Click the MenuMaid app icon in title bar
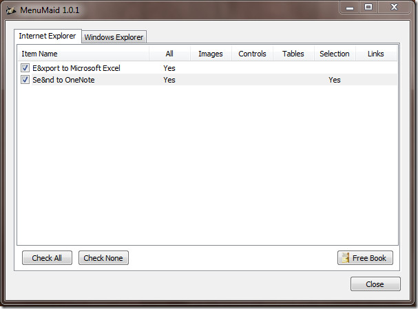 [11, 10]
